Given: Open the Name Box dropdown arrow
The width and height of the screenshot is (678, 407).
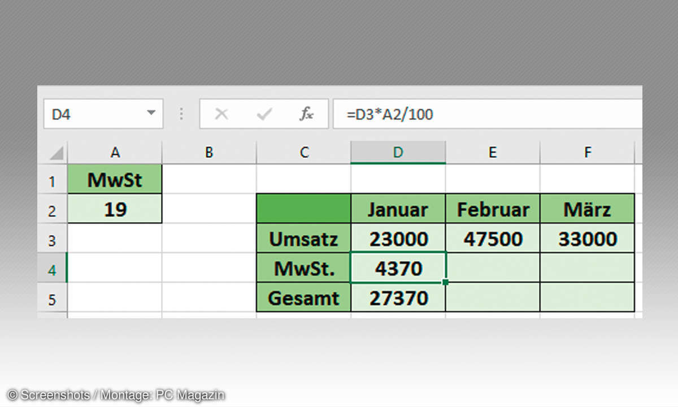Looking at the screenshot, I should point(151,114).
